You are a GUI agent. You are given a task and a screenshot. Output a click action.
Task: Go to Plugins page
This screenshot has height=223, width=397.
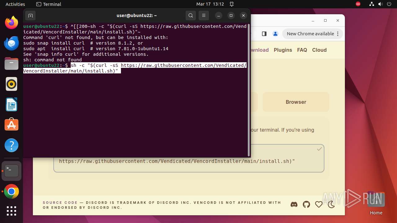point(283,50)
